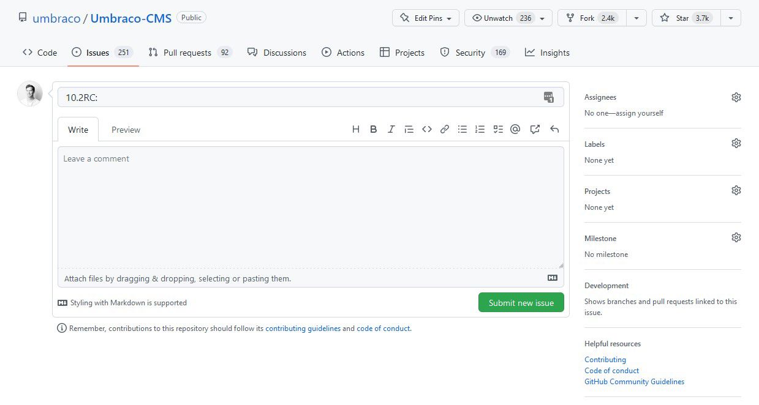
Task: Open the Unwatch notifications dropdown
Action: coord(508,18)
